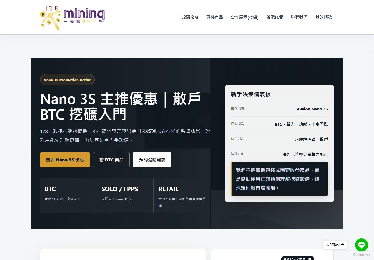Click the 挖 BTC 商品 button
This screenshot has width=374, height=260.
click(x=111, y=160)
